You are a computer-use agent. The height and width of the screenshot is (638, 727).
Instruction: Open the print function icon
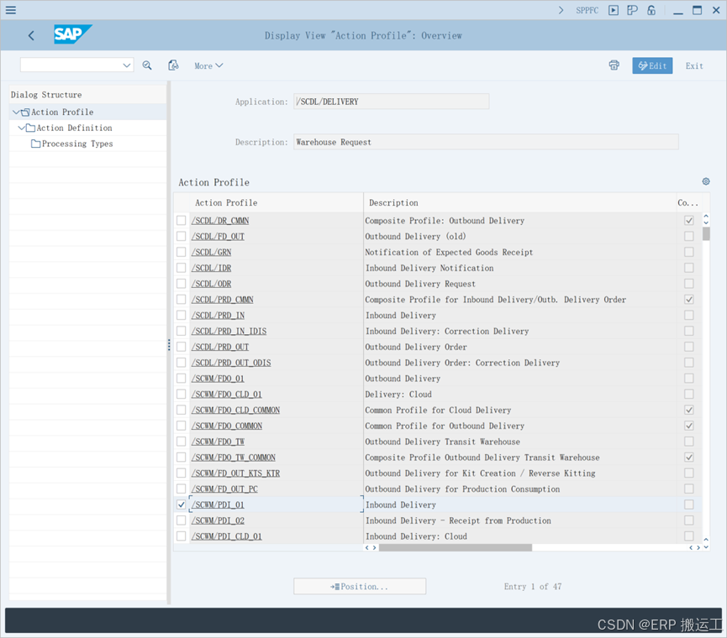(x=614, y=65)
